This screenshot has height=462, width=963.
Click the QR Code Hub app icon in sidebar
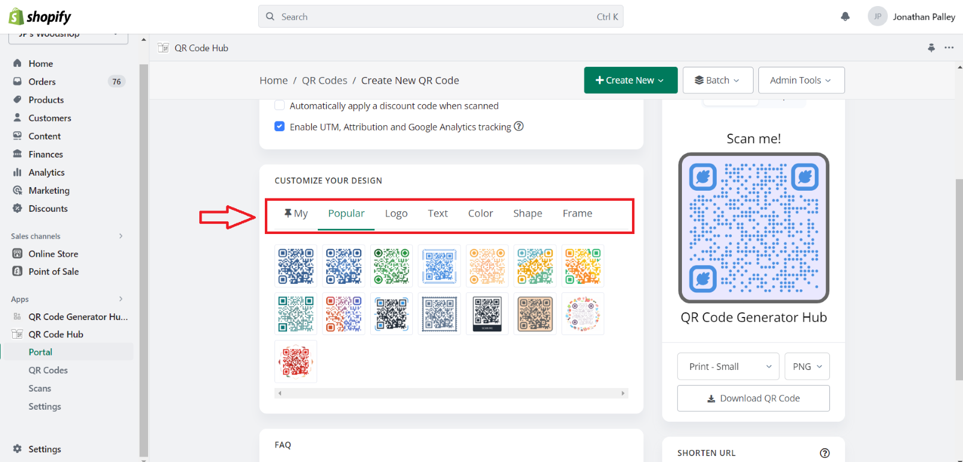tap(17, 334)
